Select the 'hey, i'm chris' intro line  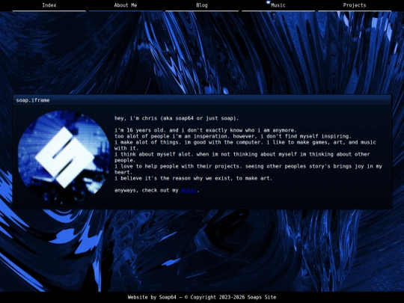[177, 118]
